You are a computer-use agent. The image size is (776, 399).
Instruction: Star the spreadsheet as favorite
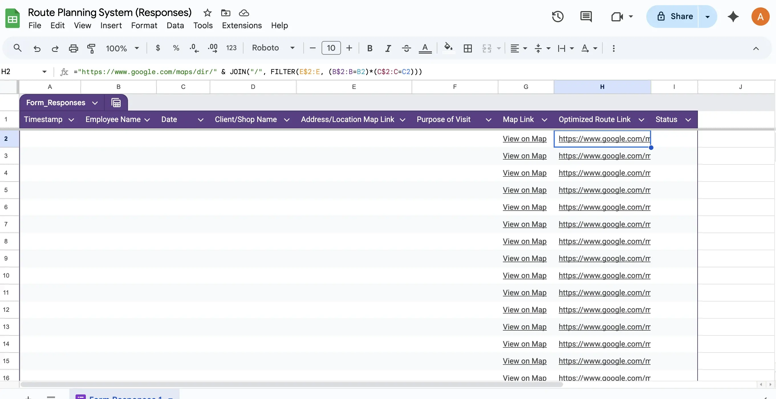coord(207,13)
